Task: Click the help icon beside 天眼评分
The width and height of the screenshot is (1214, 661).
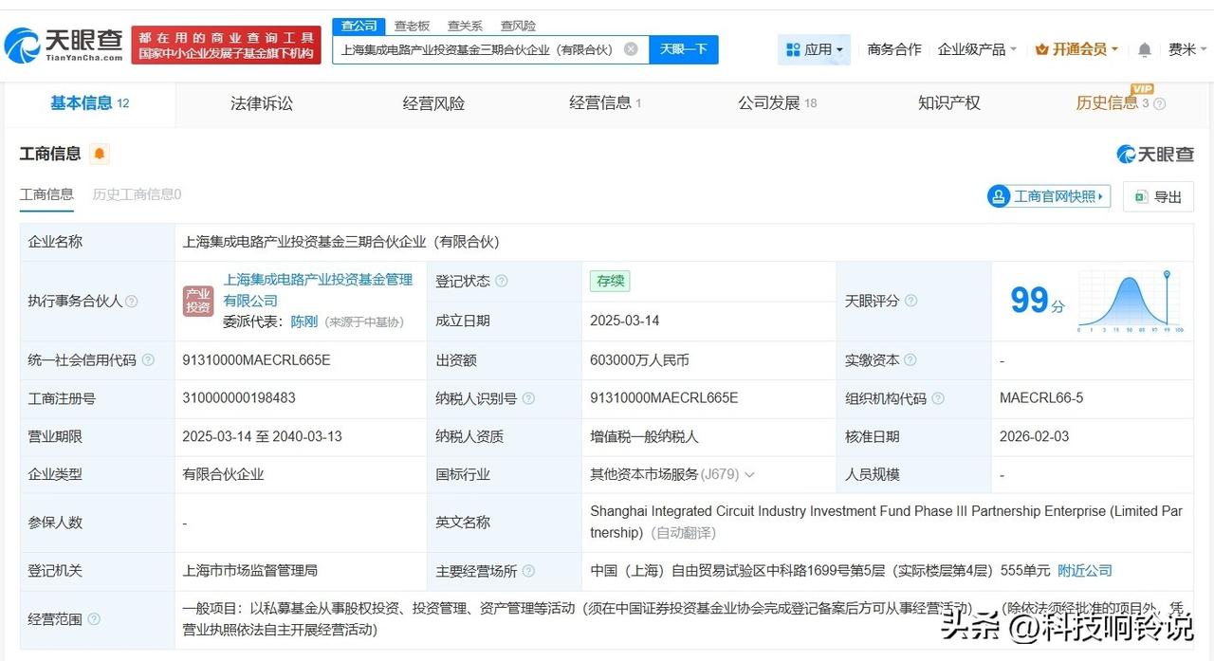Action: point(910,301)
